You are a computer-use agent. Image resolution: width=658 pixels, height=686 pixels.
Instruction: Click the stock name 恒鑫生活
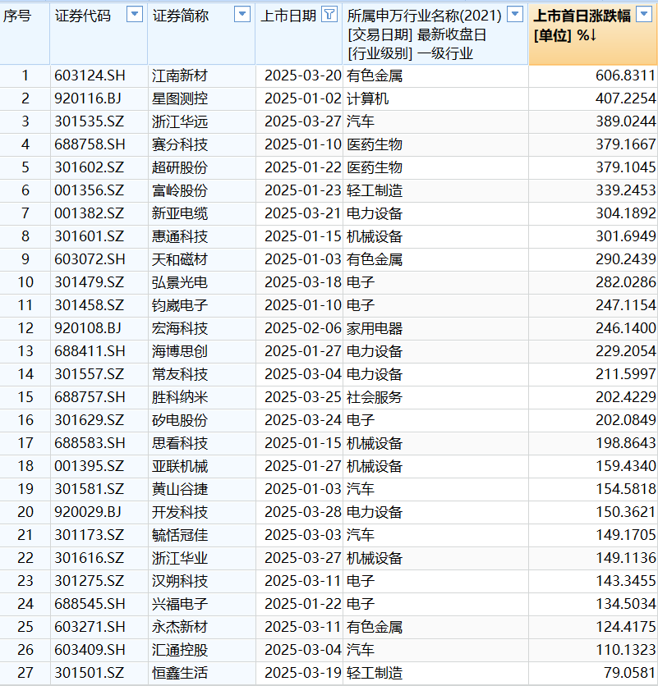[180, 673]
